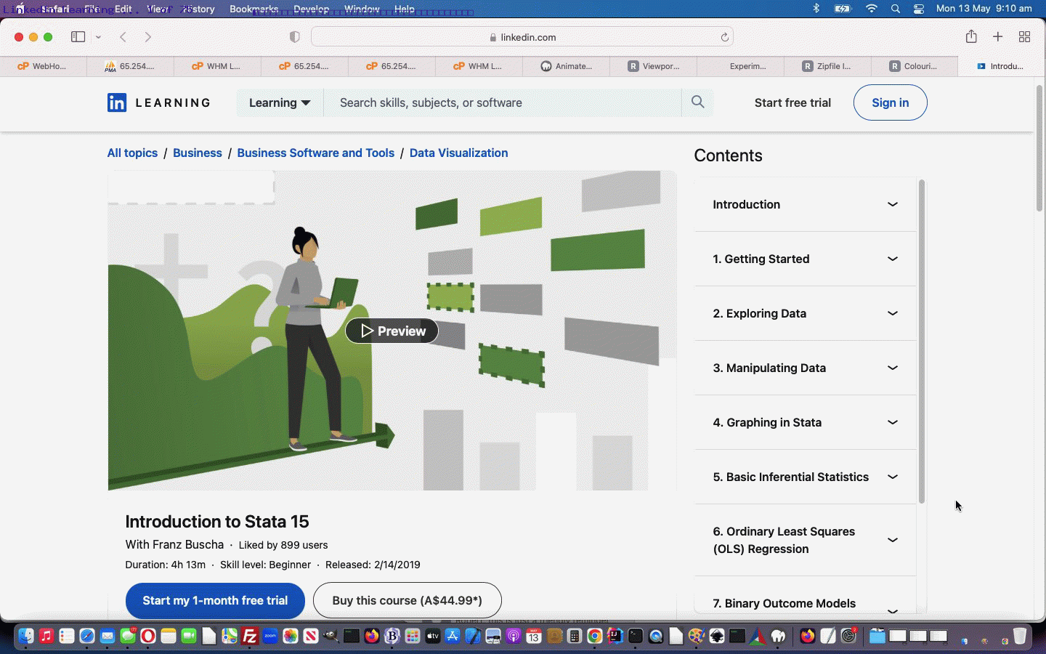Open the Bookmarks menu

pyautogui.click(x=254, y=9)
